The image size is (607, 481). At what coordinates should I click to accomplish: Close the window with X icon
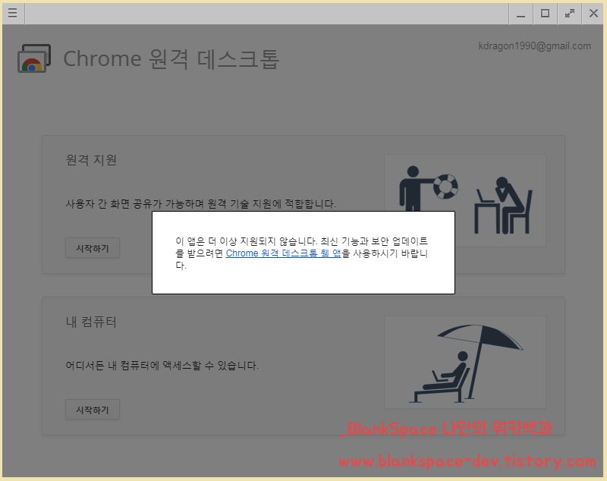(x=593, y=14)
